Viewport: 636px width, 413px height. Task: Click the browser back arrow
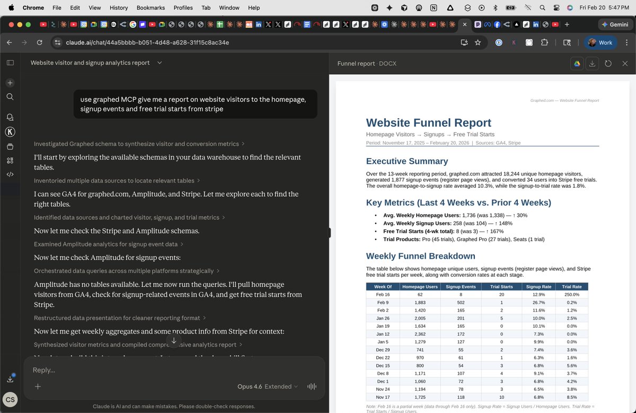coord(10,42)
